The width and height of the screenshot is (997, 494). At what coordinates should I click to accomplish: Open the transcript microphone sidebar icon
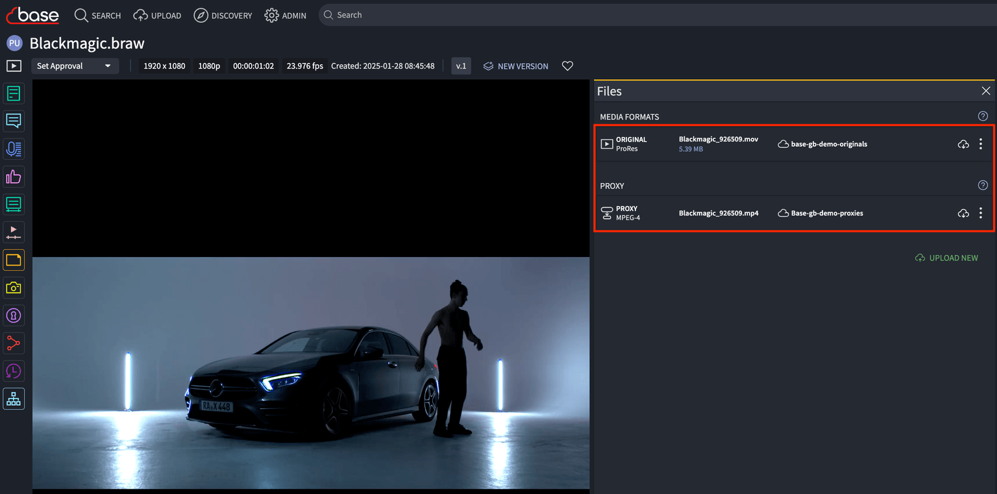click(x=14, y=149)
